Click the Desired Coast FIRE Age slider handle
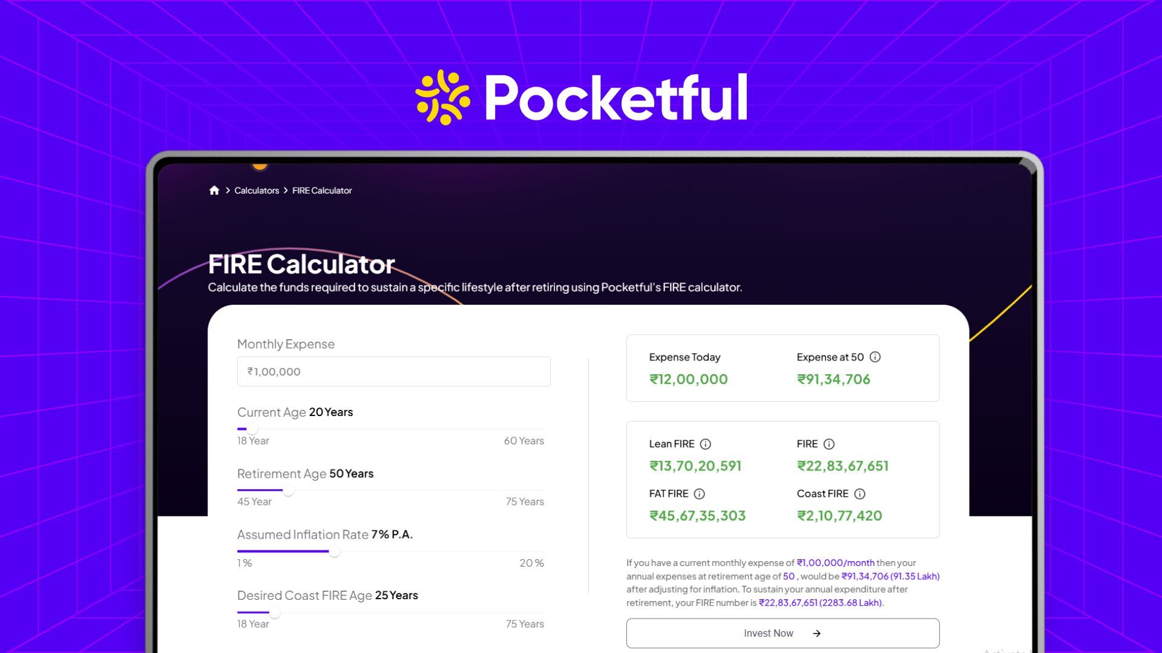1162x653 pixels. coord(276,614)
